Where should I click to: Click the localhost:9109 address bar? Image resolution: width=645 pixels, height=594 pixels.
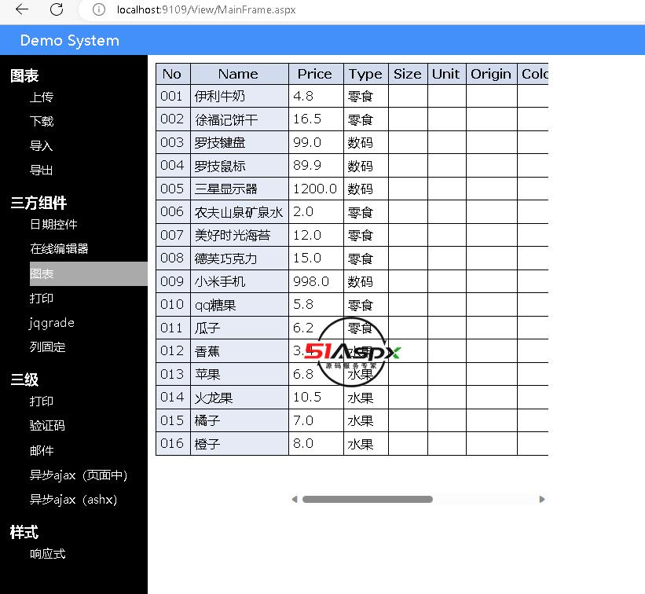pos(206,9)
